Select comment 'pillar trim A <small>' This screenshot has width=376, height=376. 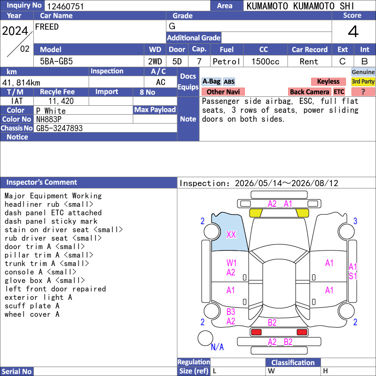pos(49,255)
